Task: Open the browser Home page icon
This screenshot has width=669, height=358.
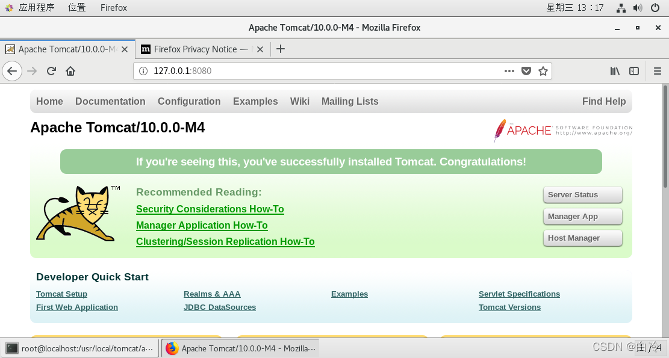Action: tap(70, 71)
